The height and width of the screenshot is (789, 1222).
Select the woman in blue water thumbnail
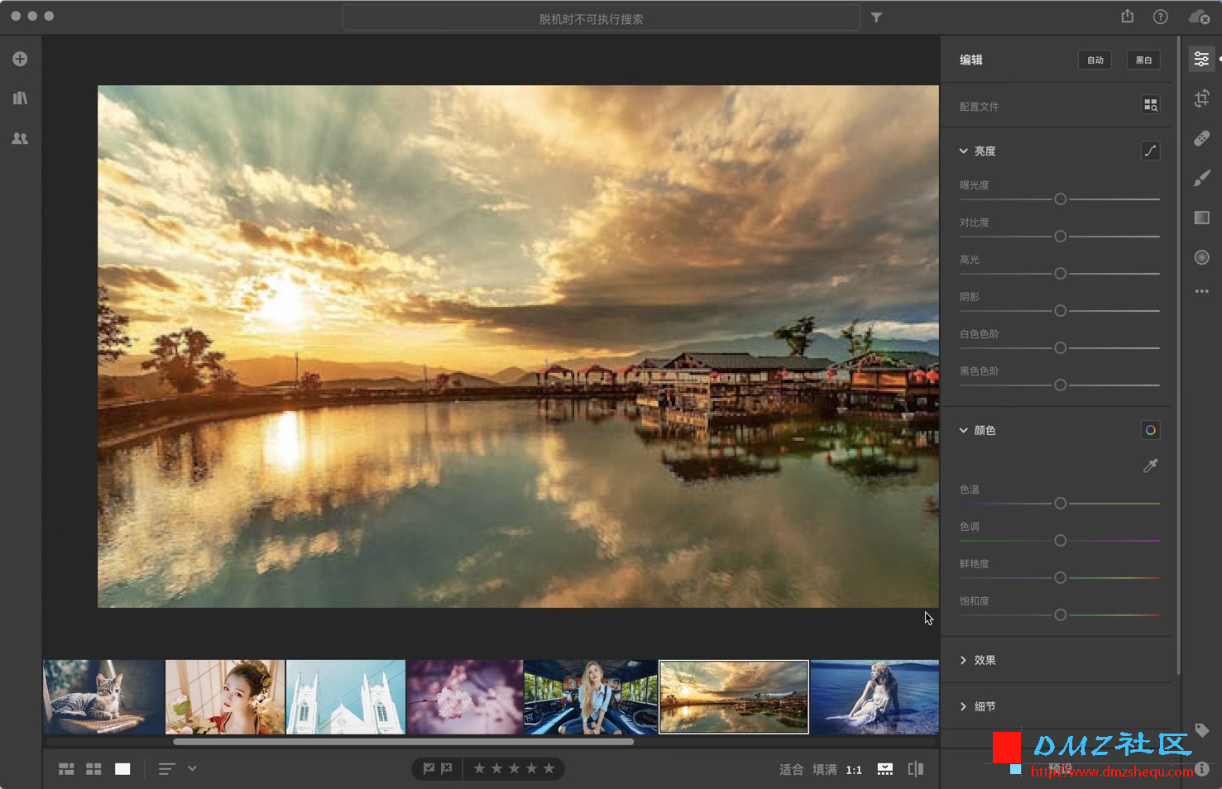click(875, 697)
